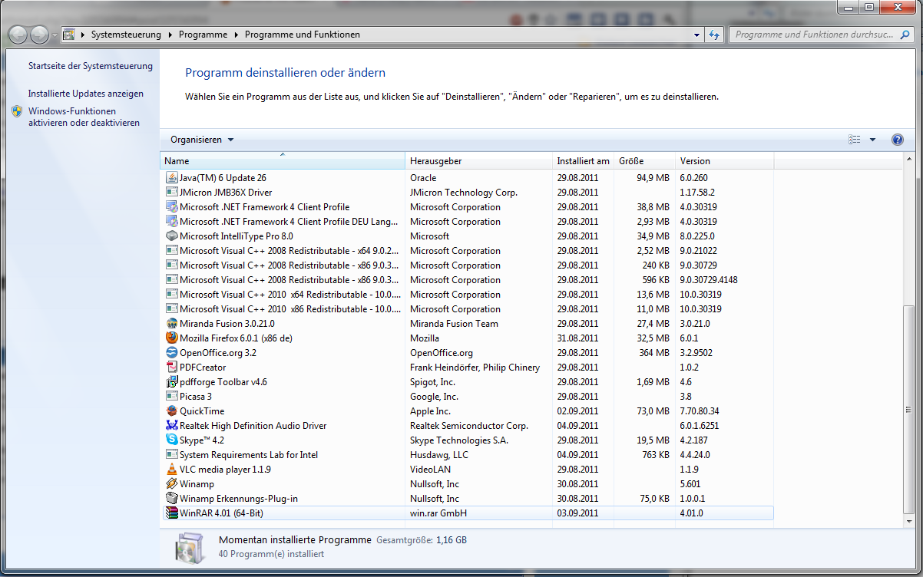Click the scrollbar down arrow of program list

910,520
